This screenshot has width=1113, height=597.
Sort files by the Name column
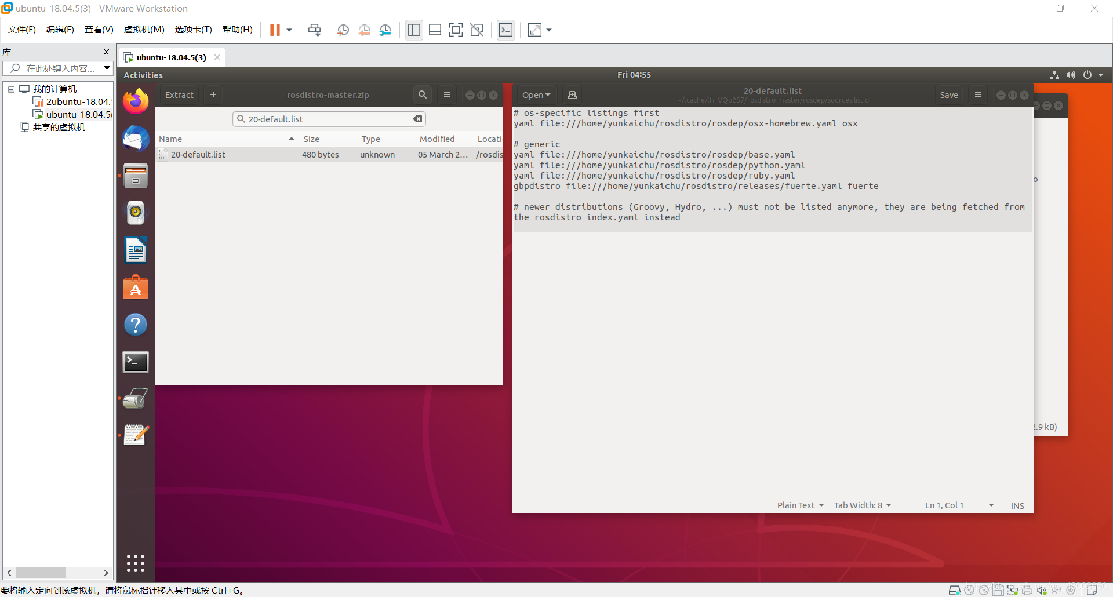pos(227,139)
